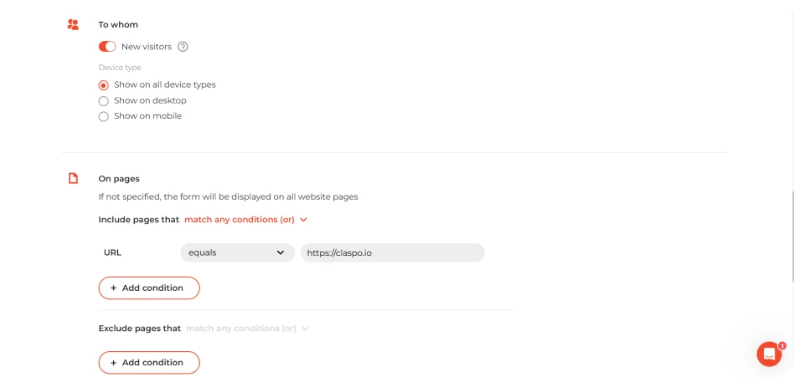Click the plus icon in Include Add condition
This screenshot has width=794, height=377.
click(x=113, y=288)
